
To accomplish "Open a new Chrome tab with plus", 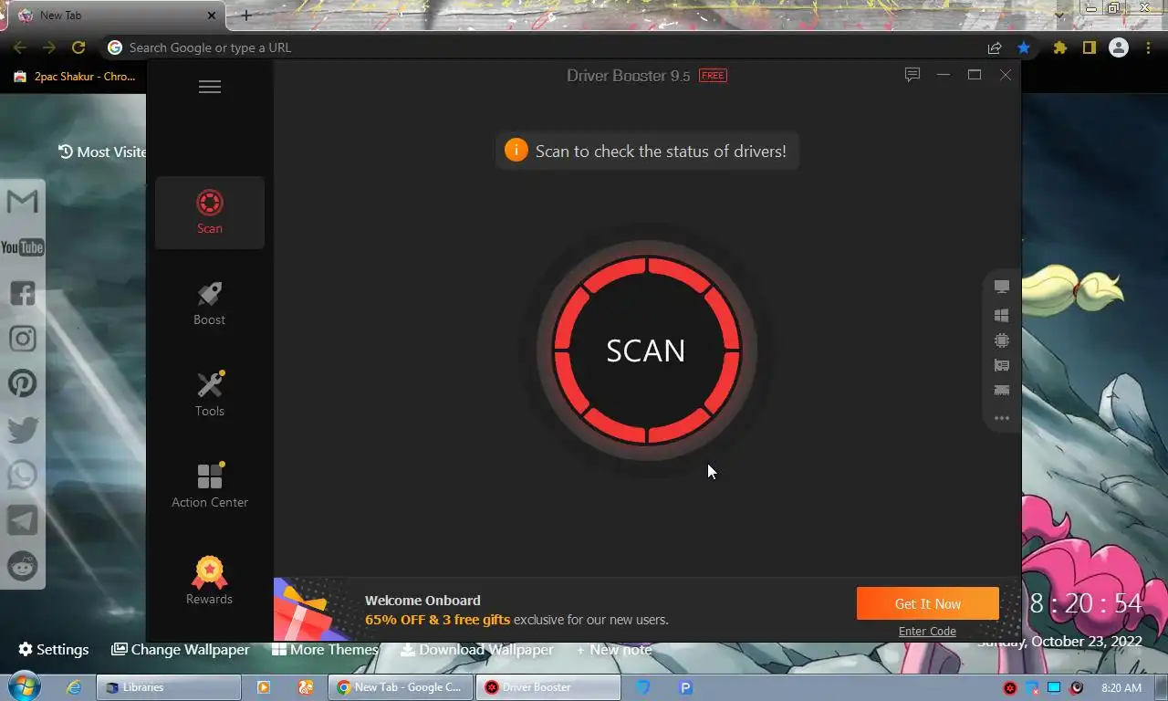I will (245, 16).
